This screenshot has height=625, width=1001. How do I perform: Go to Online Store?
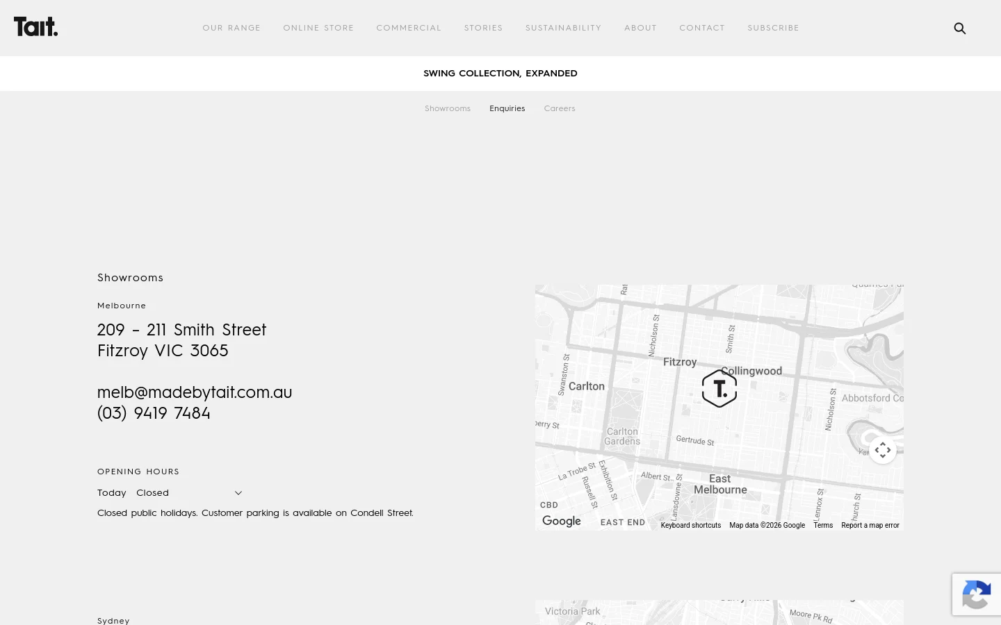tap(318, 28)
